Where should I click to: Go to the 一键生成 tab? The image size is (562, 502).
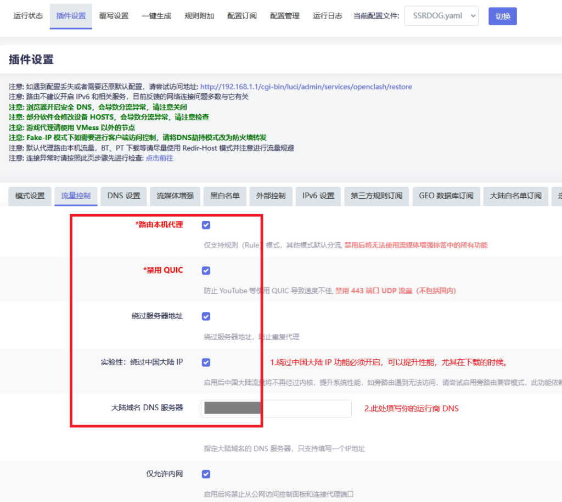156,16
